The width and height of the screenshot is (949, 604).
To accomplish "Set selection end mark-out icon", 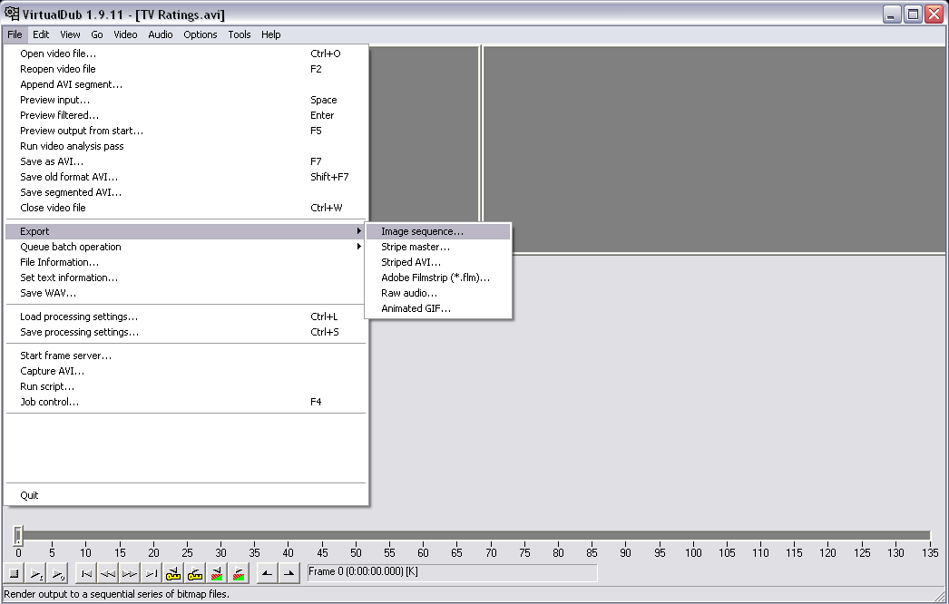I will pyautogui.click(x=288, y=573).
